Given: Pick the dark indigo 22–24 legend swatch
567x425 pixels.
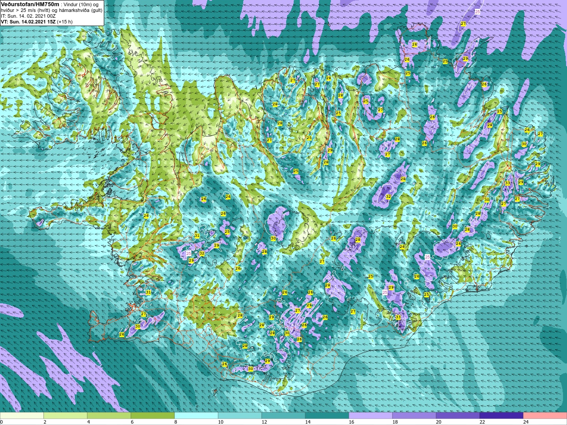Looking at the screenshot, I should coord(501,415).
